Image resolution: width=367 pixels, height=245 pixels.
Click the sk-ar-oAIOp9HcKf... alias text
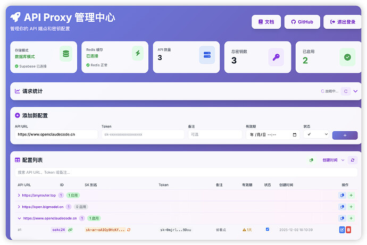[x=105, y=230]
